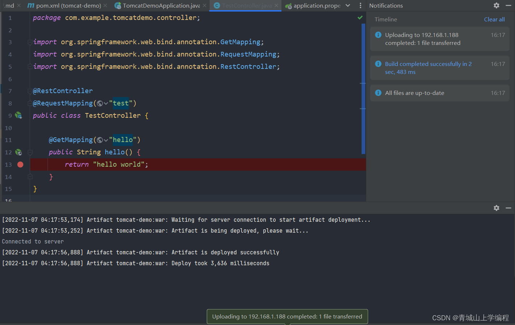Click the TestController class name
515x325 pixels.
click(x=113, y=116)
